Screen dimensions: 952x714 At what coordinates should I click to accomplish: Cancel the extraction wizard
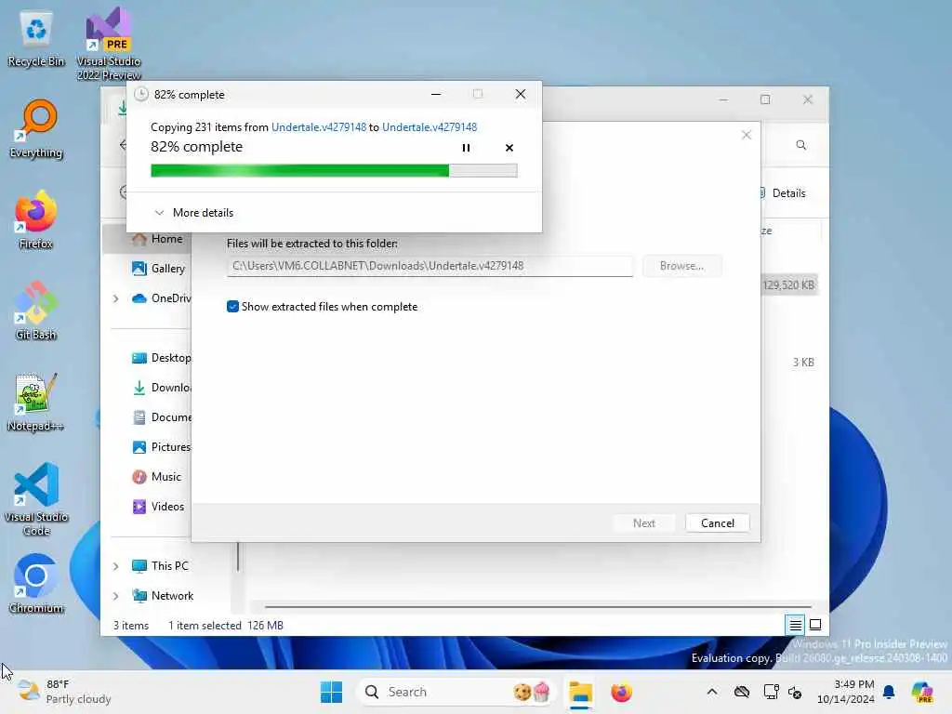click(717, 523)
